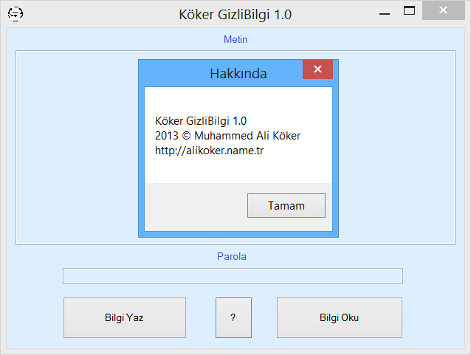Click the main window title text
Image resolution: width=471 pixels, height=355 pixels.
pyautogui.click(x=240, y=14)
